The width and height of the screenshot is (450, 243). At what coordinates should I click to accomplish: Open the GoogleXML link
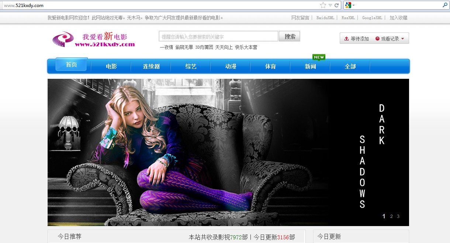[372, 18]
